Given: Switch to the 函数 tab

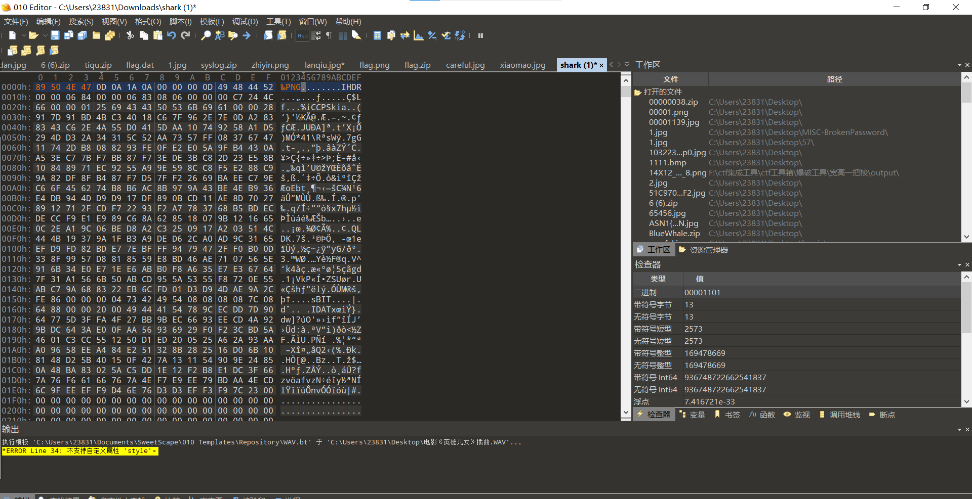Looking at the screenshot, I should tap(762, 415).
